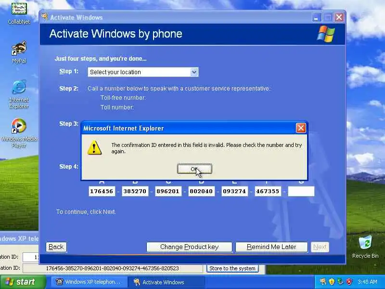Open the Windows start menu
Screen dimensions: 385x289
[23, 282]
